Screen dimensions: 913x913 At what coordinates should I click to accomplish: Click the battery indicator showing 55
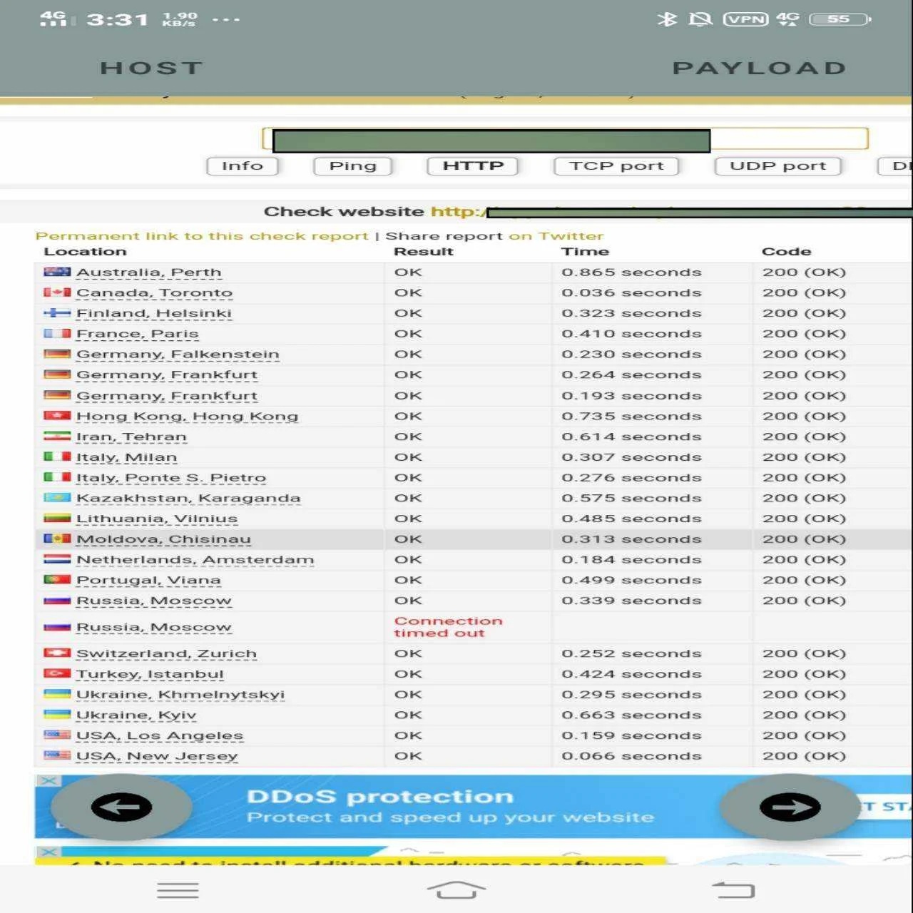pos(840,19)
